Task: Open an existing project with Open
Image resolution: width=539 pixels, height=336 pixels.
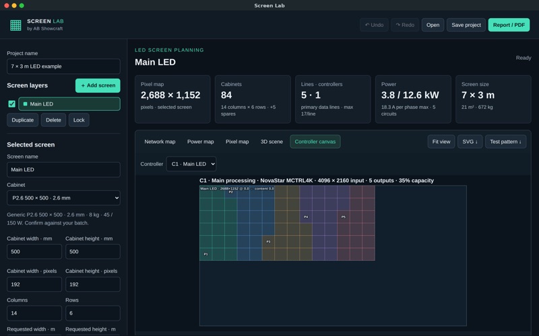Action: tap(433, 25)
